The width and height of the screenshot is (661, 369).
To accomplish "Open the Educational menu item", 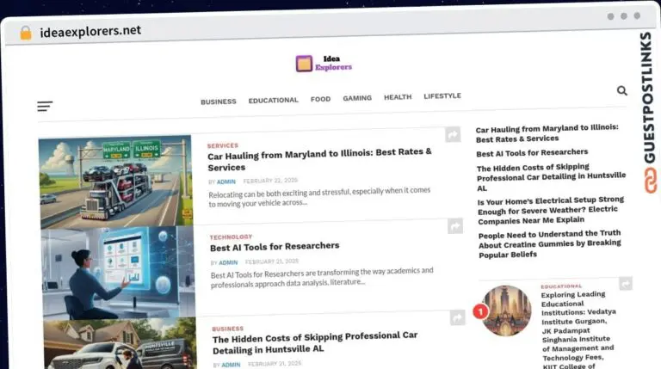I will coord(273,100).
